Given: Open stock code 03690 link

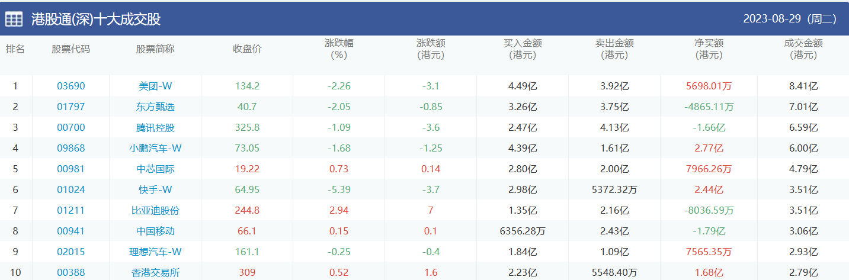Looking at the screenshot, I should pyautogui.click(x=71, y=86).
